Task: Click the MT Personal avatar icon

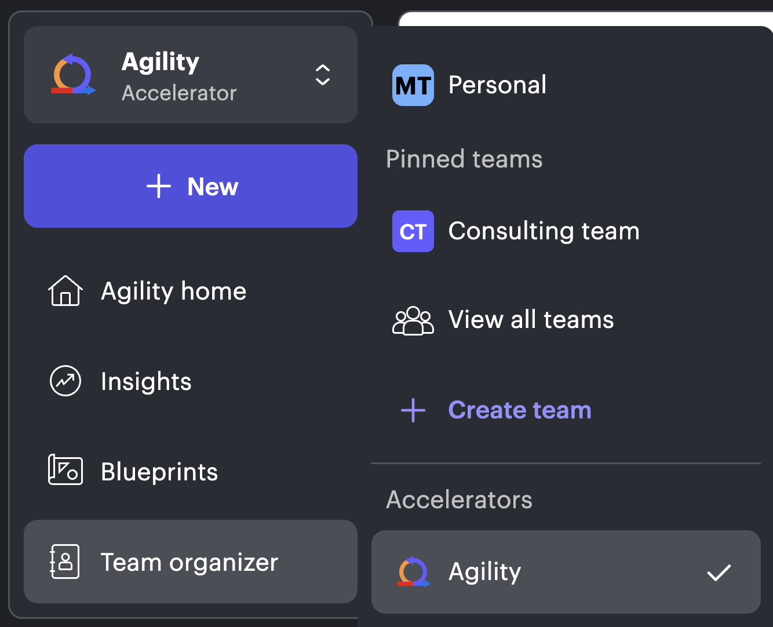Action: point(413,85)
